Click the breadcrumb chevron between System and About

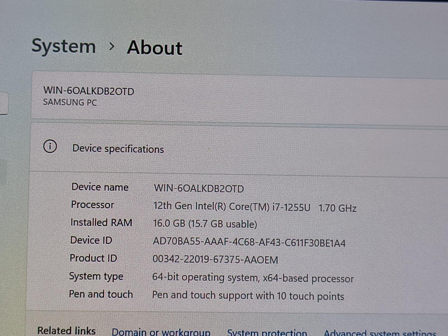pyautogui.click(x=112, y=47)
